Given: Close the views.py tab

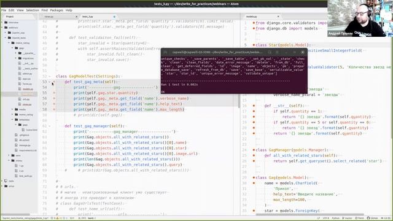Looking at the screenshot, I should pos(76,17).
